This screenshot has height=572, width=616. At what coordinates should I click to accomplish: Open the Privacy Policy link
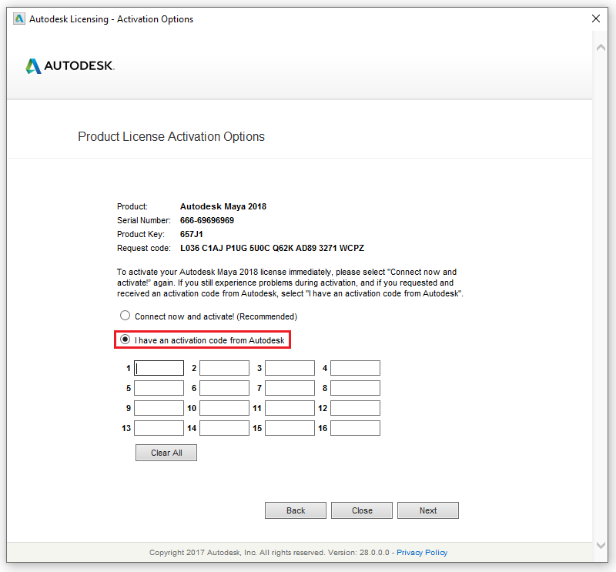pos(422,552)
